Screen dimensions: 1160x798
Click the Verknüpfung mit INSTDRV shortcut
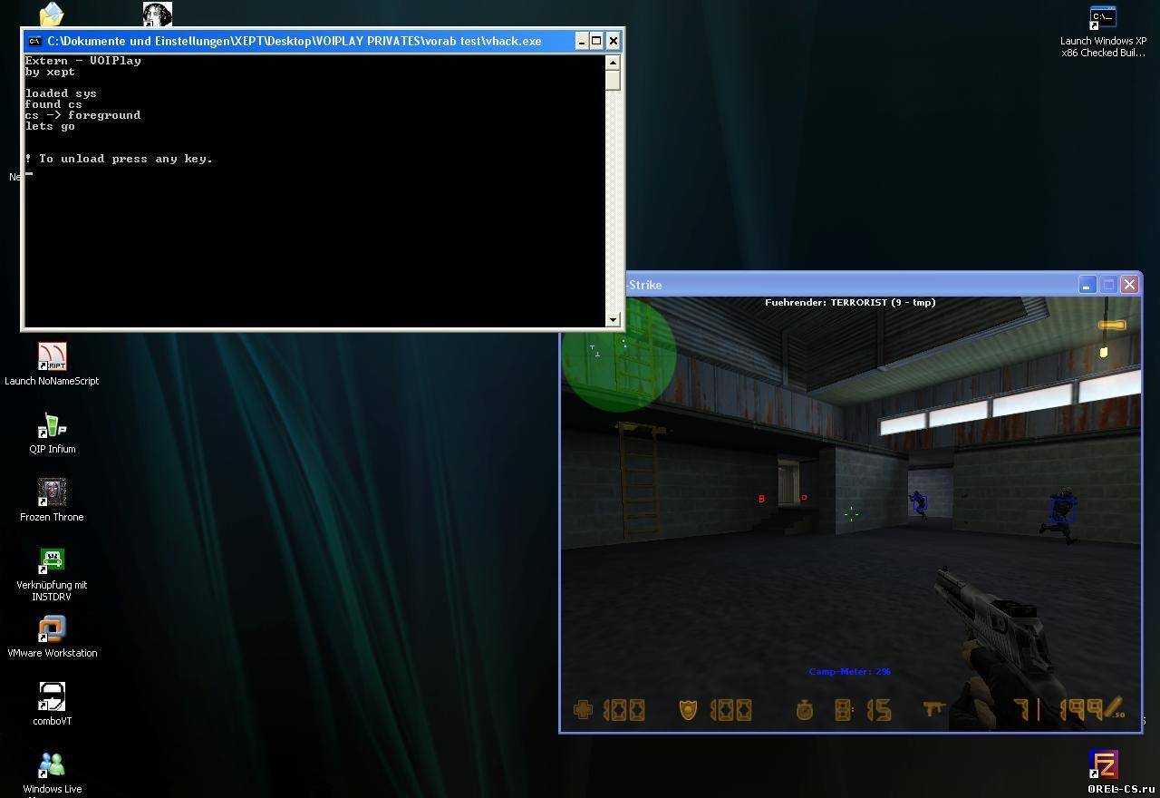point(52,574)
